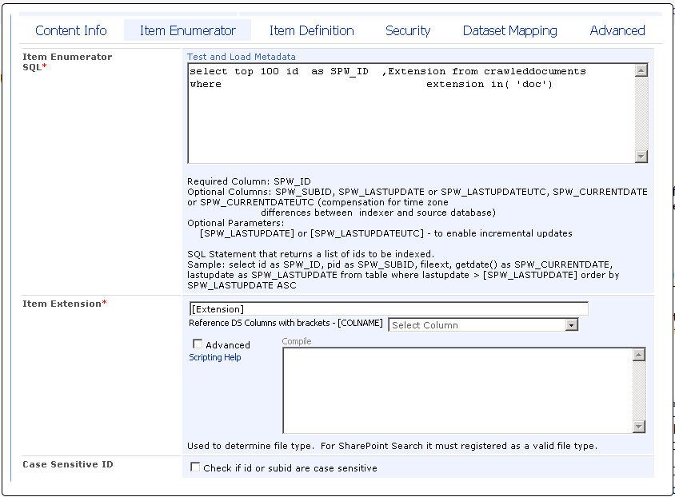Open the Advanced tab
The width and height of the screenshot is (675, 497).
(617, 30)
